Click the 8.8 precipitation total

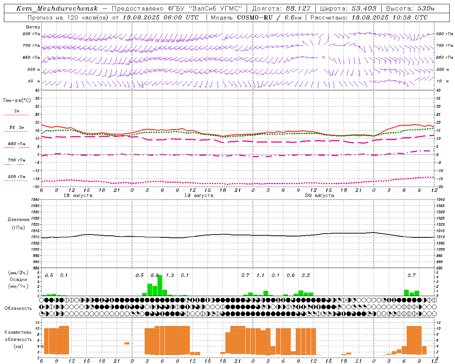tap(155, 275)
